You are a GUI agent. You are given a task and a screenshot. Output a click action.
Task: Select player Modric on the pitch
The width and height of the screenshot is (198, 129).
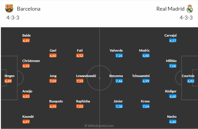pos(144,50)
